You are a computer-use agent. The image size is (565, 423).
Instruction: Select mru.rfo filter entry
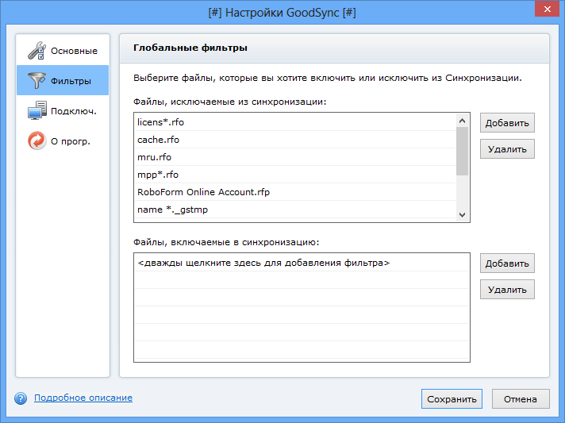coord(295,157)
